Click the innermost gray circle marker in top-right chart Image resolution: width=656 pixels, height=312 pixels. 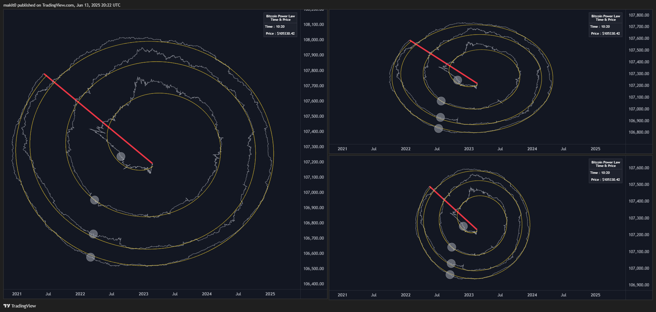click(458, 80)
